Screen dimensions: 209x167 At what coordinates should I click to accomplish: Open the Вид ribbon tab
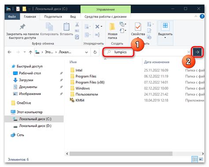tap(73, 16)
